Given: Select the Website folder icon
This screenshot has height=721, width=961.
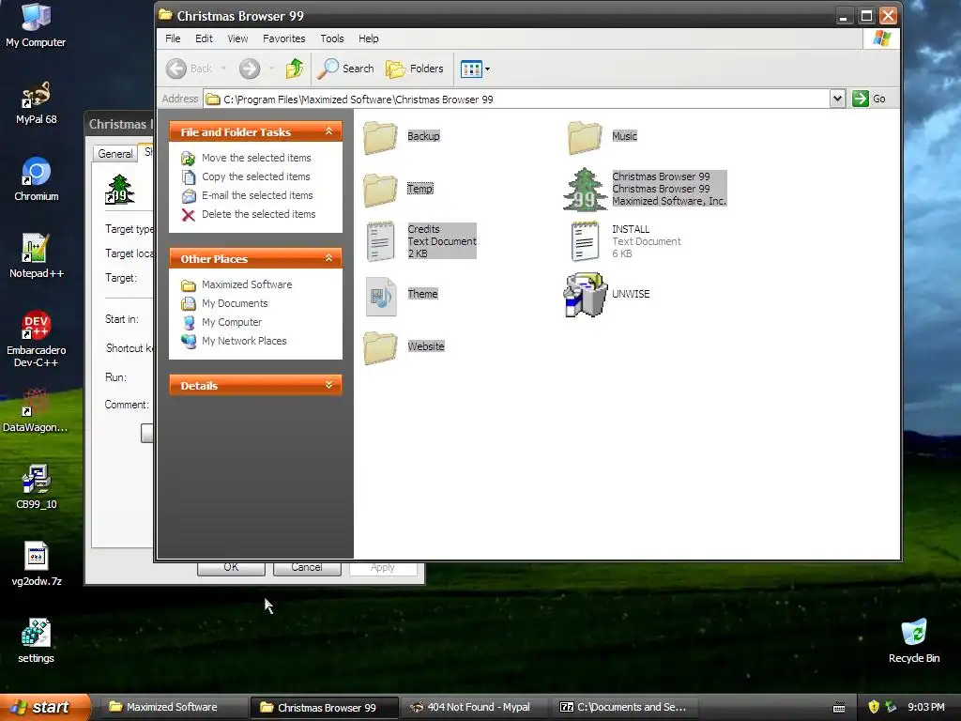Looking at the screenshot, I should (380, 347).
